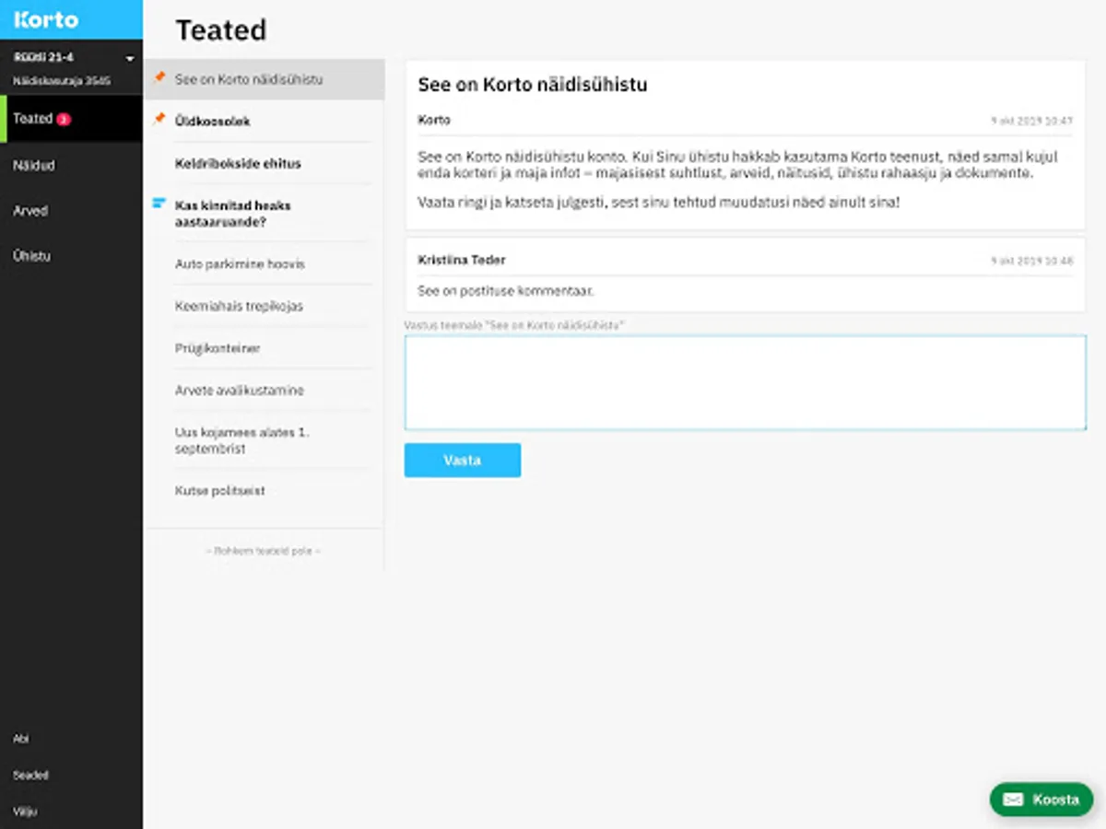Focus the reply text area

(x=745, y=382)
